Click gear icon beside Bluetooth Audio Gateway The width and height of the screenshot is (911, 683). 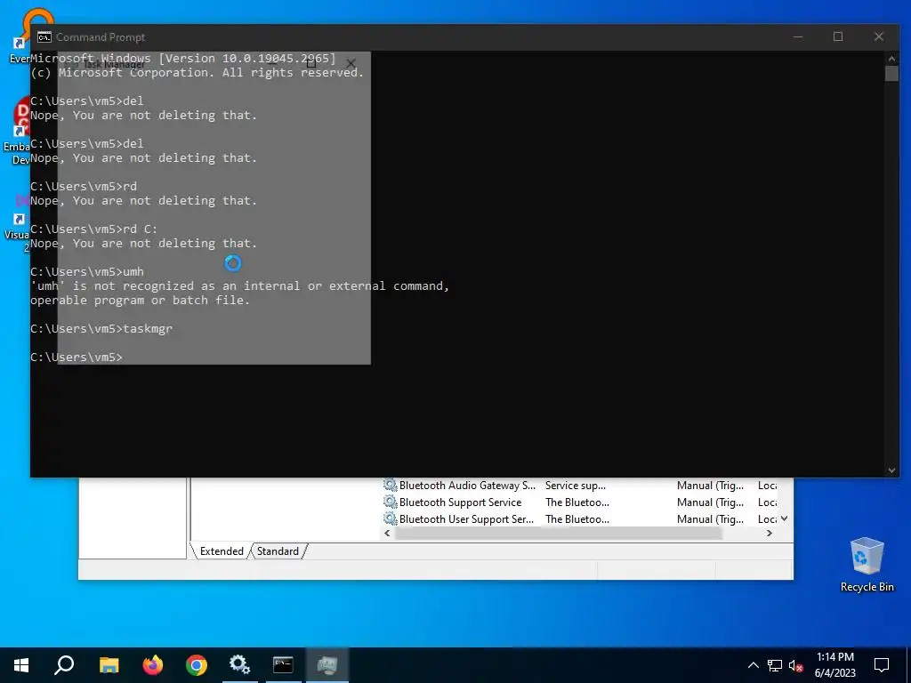coord(391,486)
